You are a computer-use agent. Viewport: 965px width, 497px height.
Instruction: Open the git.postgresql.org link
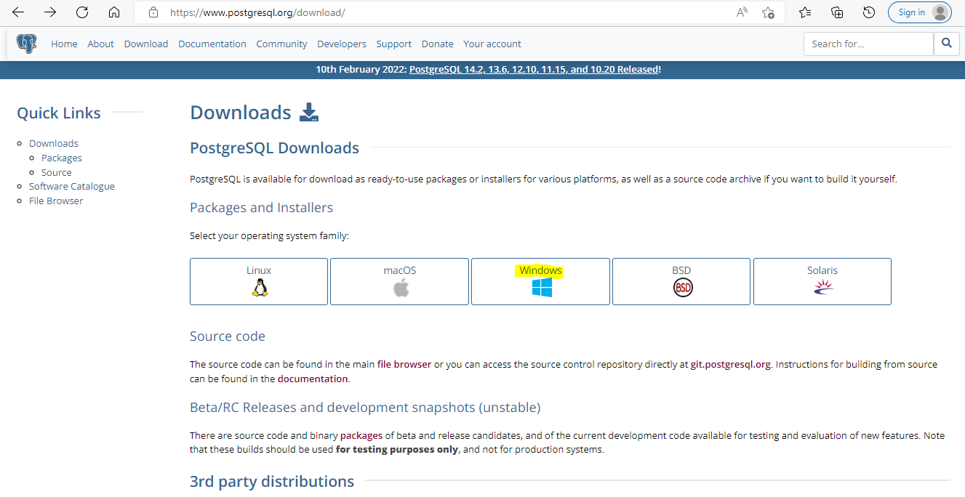pos(730,365)
